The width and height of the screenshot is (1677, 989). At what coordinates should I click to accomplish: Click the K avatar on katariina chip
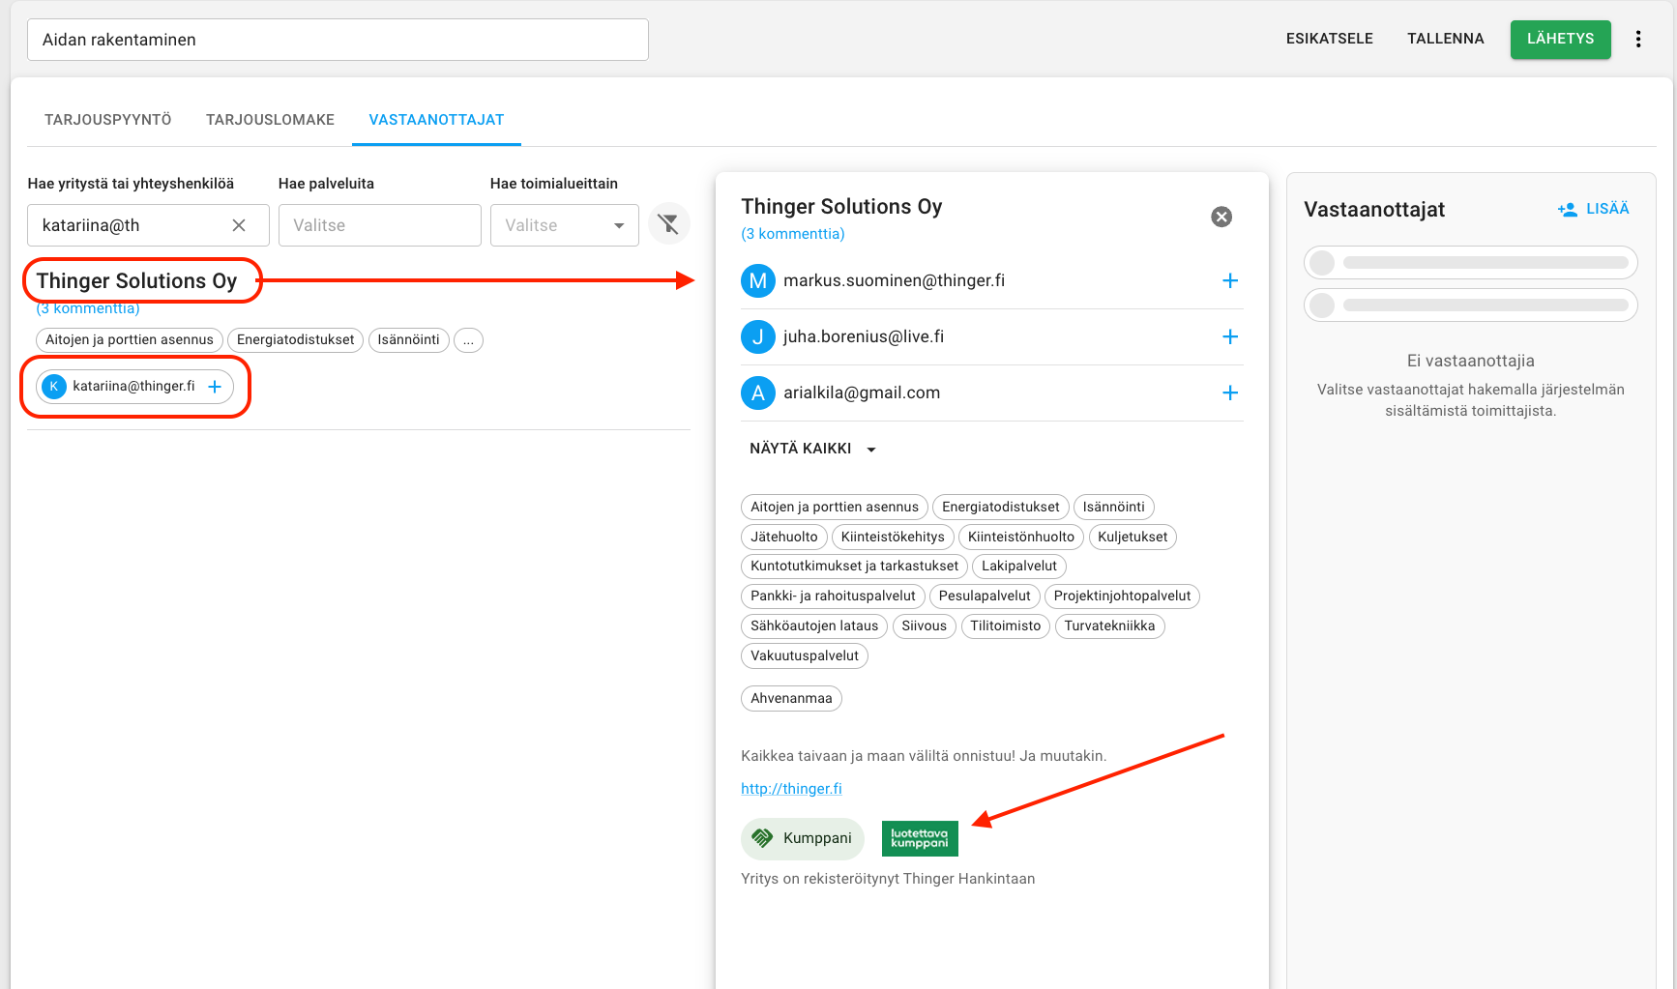pos(54,387)
